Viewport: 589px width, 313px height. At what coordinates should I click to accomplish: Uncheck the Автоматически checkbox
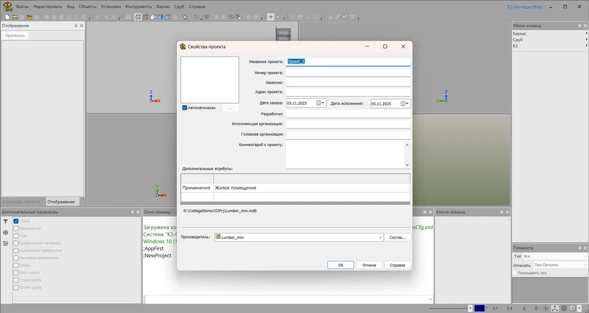click(x=185, y=108)
